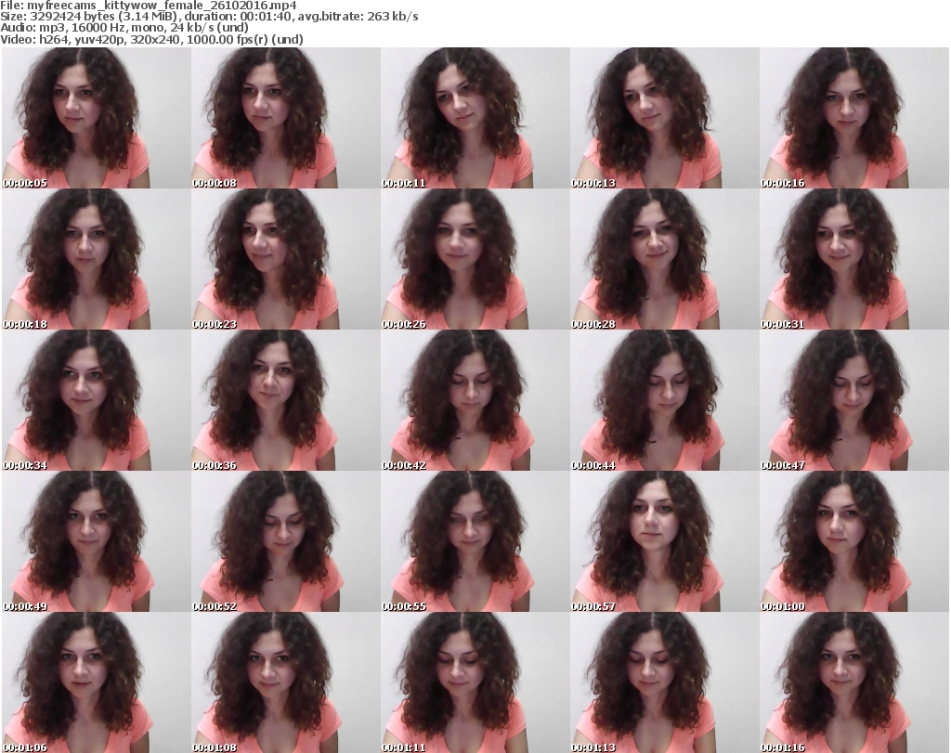Open the frame at 00:00:26

[475, 259]
